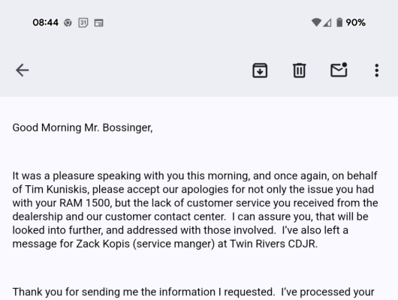Open the three-dot more options menu

[377, 70]
